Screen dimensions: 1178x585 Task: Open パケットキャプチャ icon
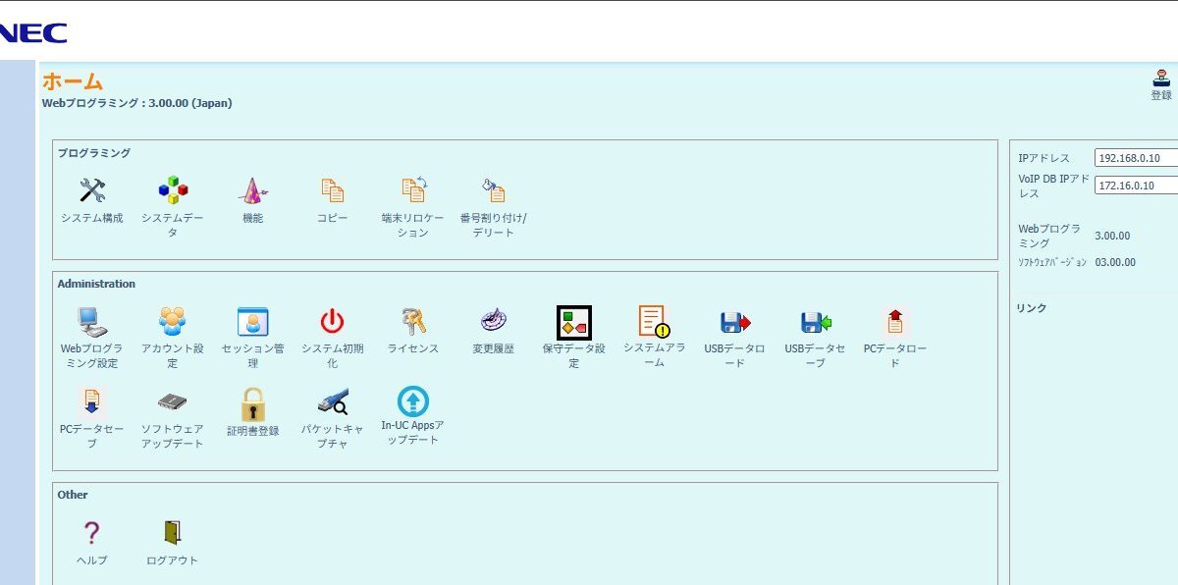tap(333, 402)
